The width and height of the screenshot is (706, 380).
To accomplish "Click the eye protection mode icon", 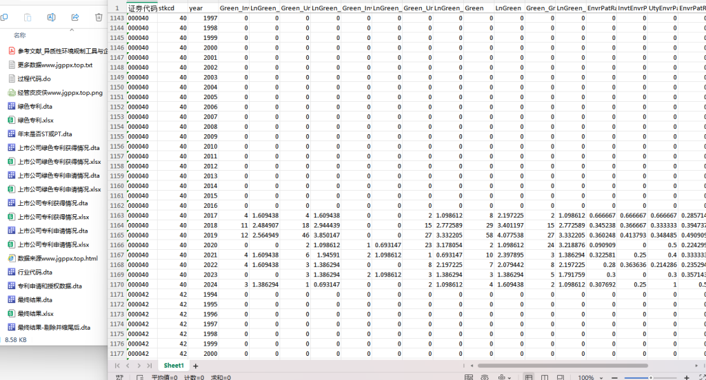I will (x=485, y=378).
